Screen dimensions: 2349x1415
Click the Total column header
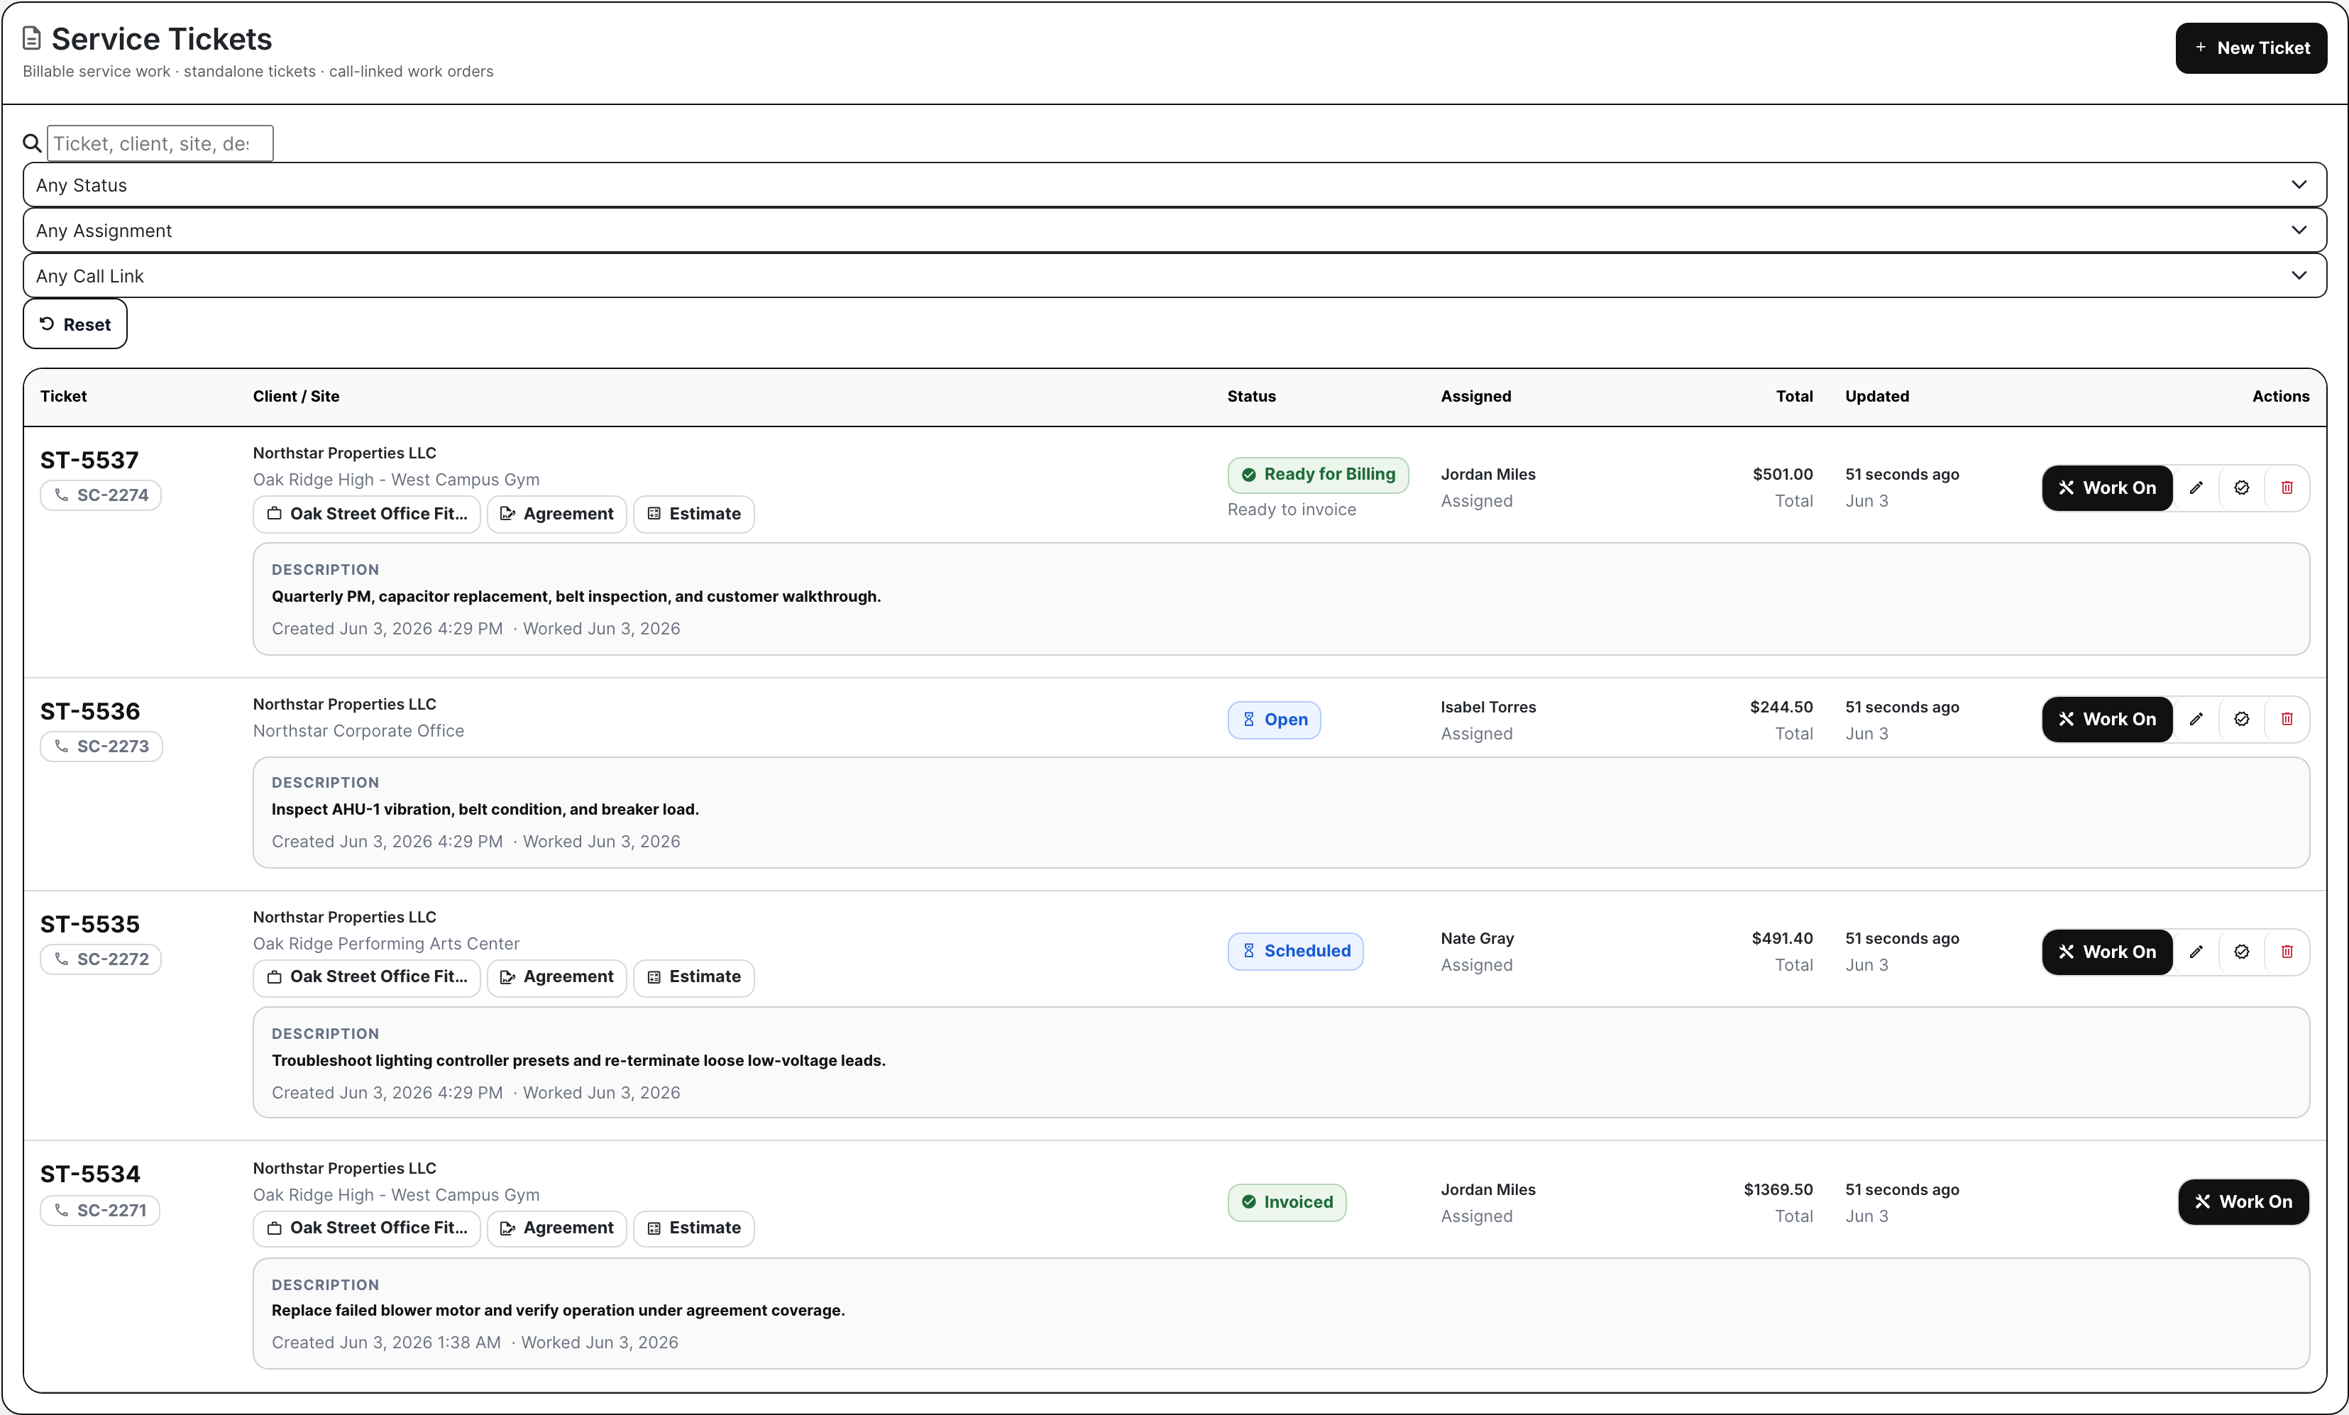point(1794,397)
